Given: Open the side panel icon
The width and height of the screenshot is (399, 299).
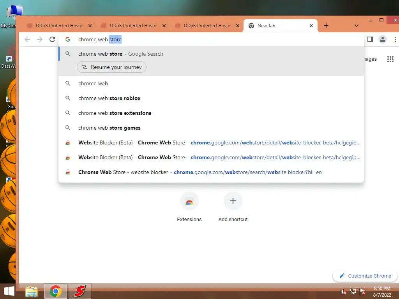Looking at the screenshot, I should (370, 39).
